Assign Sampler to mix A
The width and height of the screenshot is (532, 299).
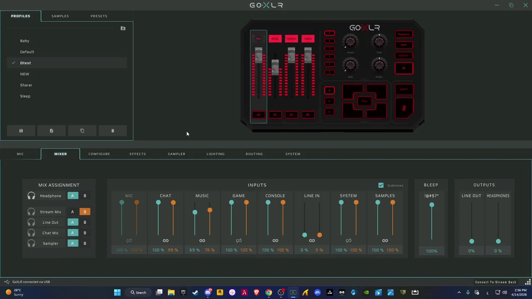pos(72,243)
